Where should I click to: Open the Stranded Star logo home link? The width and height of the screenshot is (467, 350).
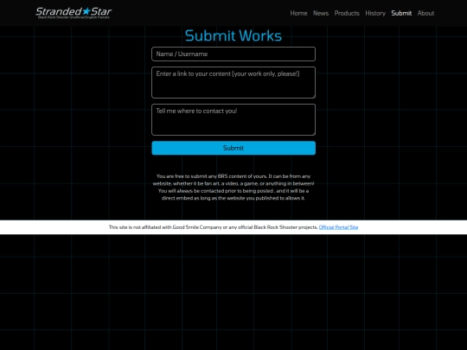74,13
